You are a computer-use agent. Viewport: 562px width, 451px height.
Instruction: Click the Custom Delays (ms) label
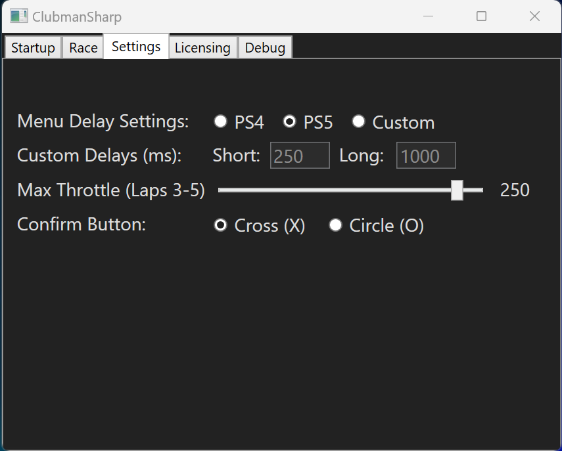pyautogui.click(x=99, y=155)
